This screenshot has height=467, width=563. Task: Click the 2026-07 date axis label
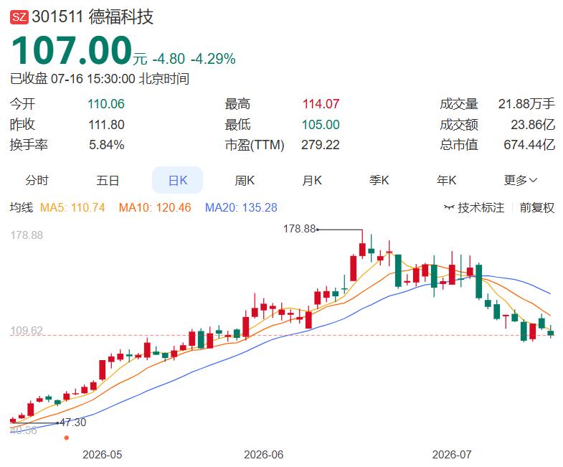pyautogui.click(x=452, y=455)
